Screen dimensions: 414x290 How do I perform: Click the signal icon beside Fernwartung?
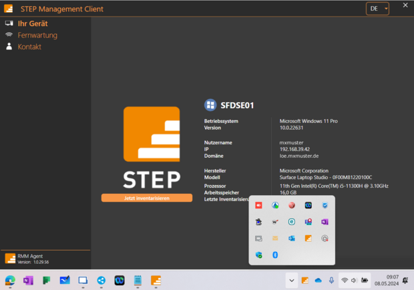coord(9,35)
